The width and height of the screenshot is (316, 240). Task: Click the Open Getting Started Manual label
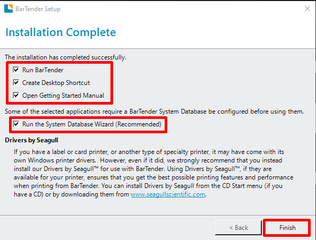[63, 96]
